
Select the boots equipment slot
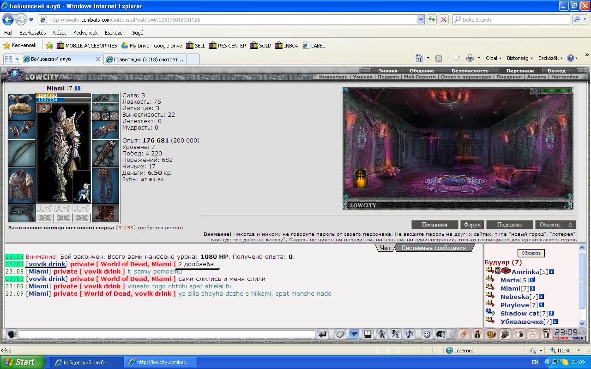pyautogui.click(x=105, y=213)
